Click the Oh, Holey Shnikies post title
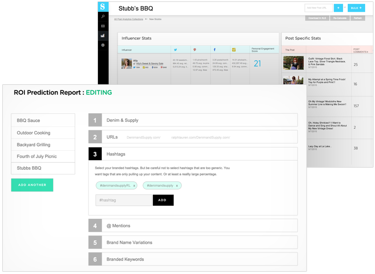This screenshot has height=274, width=375. [327, 126]
